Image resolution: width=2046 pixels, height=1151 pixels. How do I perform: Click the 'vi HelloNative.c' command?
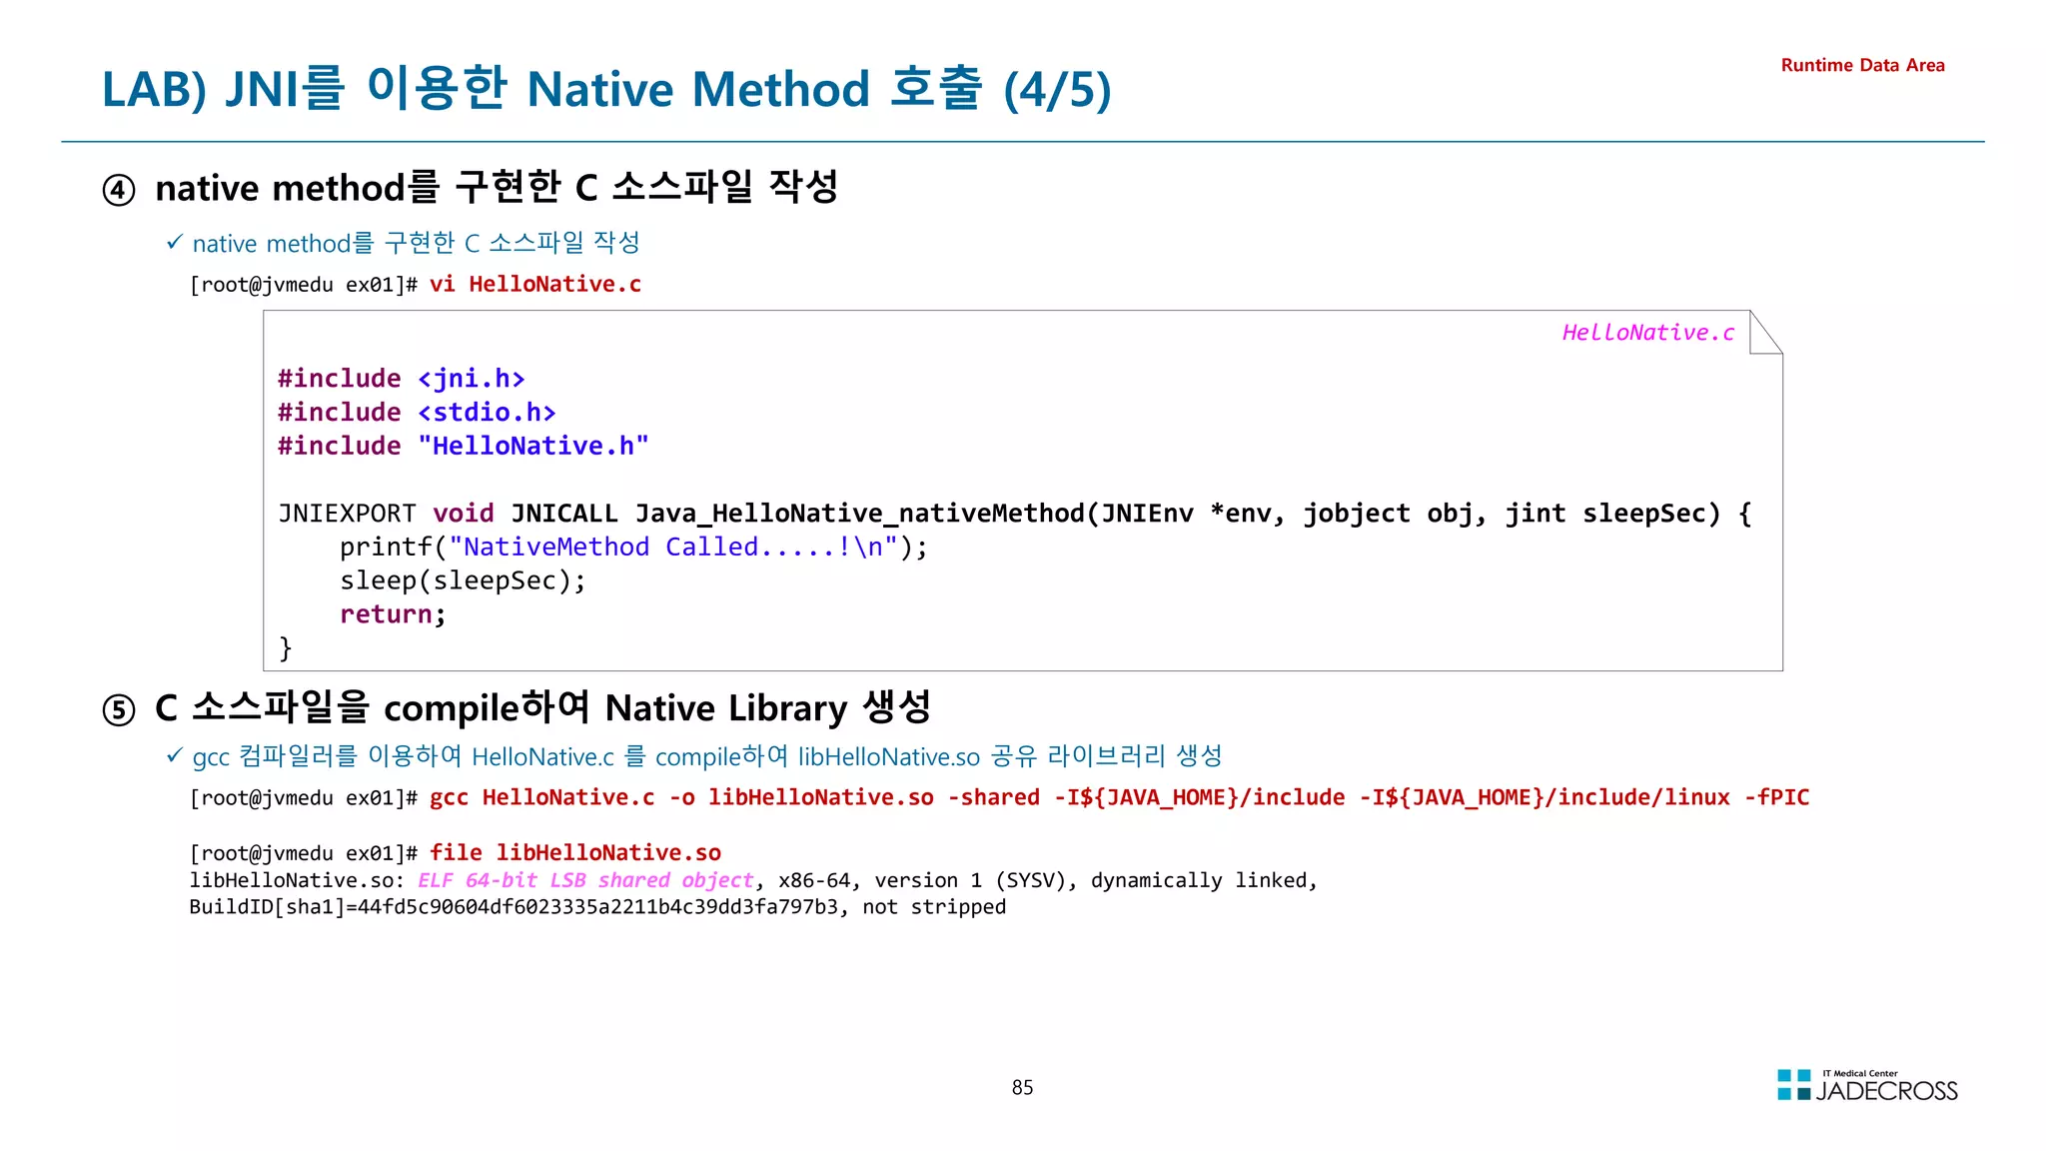pyautogui.click(x=535, y=285)
